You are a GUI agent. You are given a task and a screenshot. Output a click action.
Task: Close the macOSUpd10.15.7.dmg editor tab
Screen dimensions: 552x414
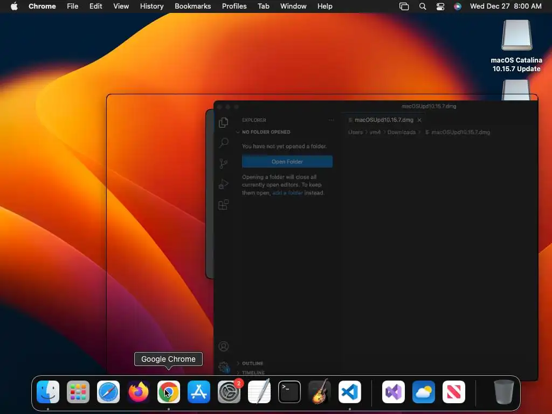[419, 120]
